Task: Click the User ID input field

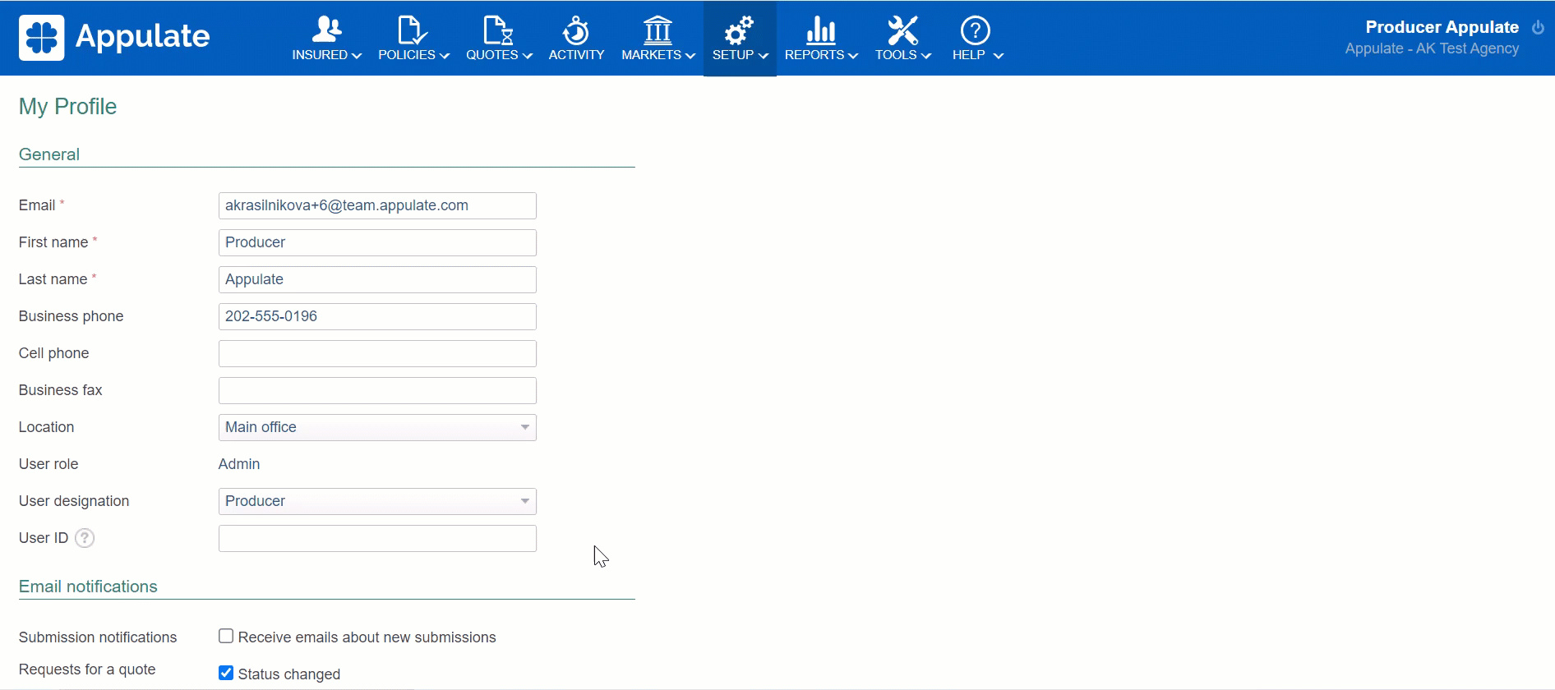Action: [377, 538]
